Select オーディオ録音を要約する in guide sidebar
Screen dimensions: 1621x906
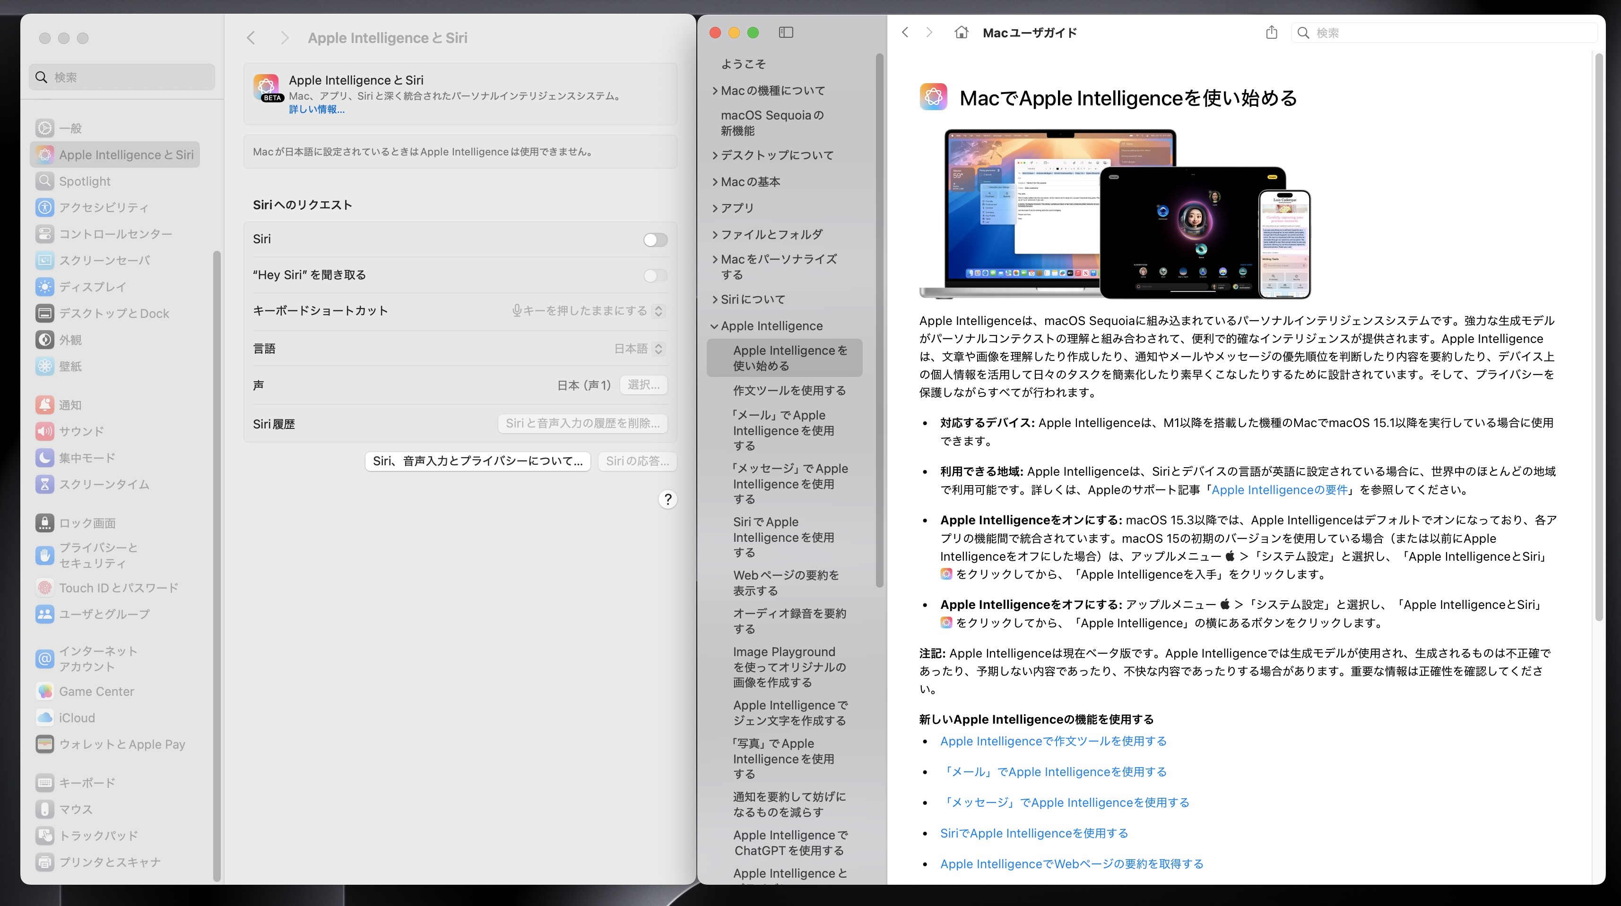pos(789,621)
